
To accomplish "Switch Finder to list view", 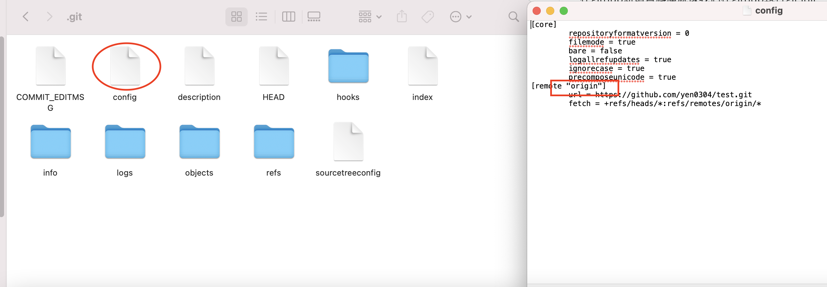I will (x=261, y=17).
